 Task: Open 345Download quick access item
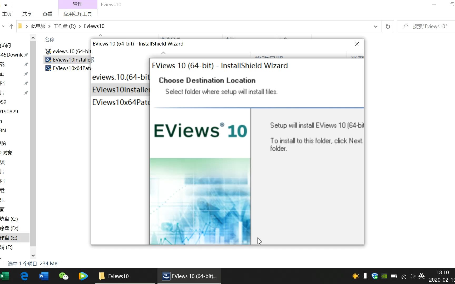12,55
